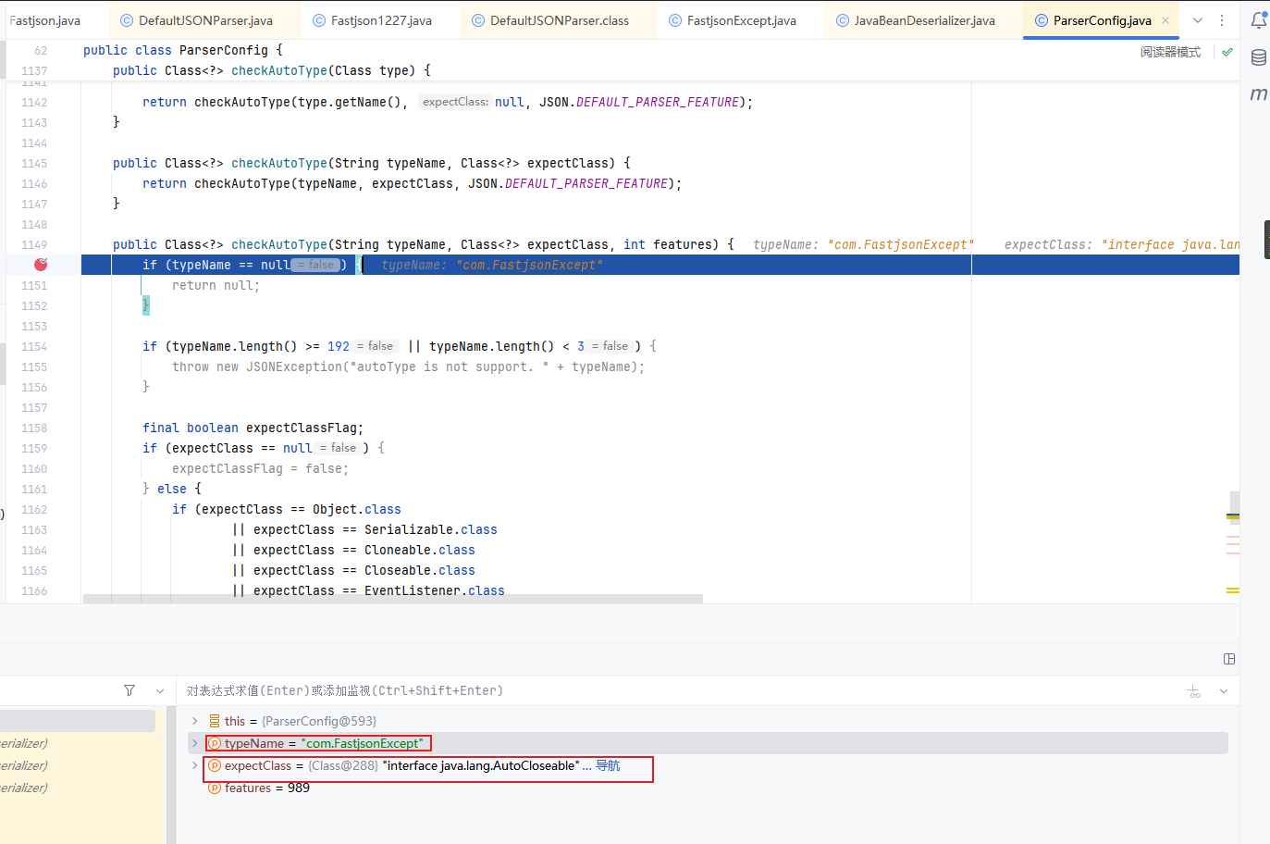Open the Database tool window

(x=1258, y=57)
